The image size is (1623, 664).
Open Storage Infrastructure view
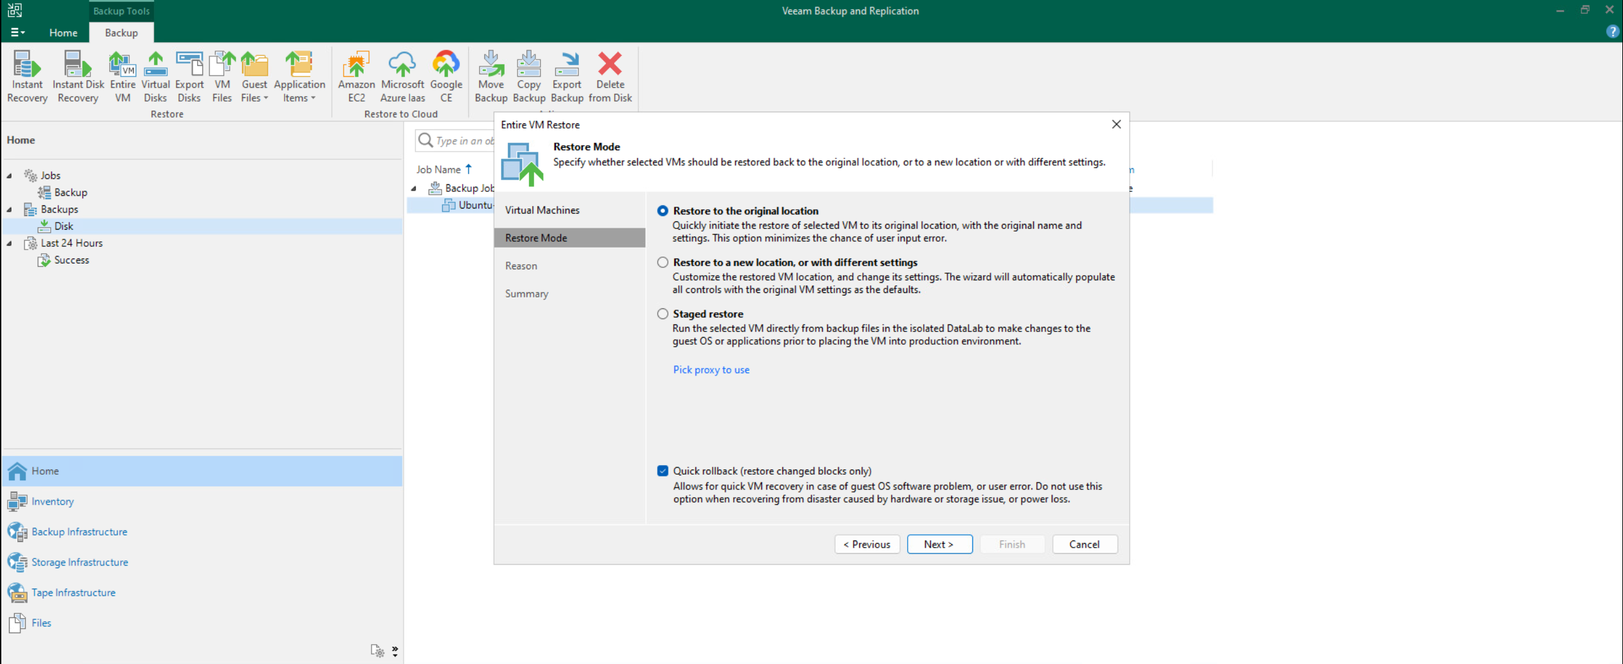pos(79,562)
